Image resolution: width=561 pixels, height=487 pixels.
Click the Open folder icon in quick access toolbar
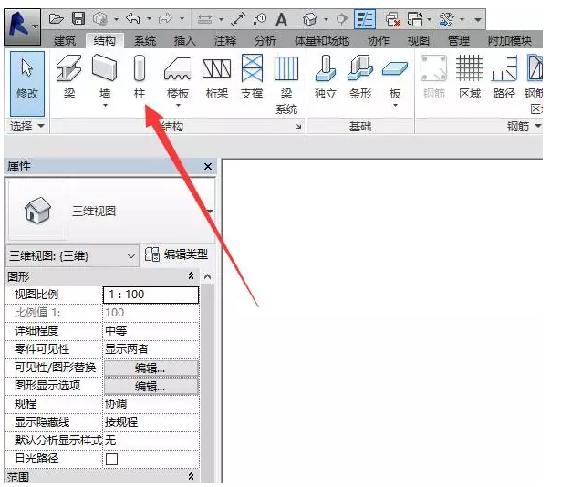[x=57, y=18]
